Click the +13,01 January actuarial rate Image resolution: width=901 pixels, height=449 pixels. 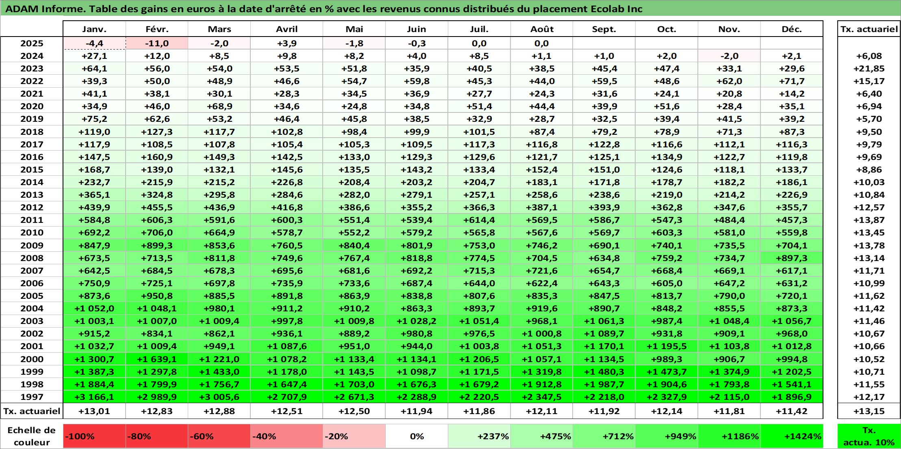[94, 411]
